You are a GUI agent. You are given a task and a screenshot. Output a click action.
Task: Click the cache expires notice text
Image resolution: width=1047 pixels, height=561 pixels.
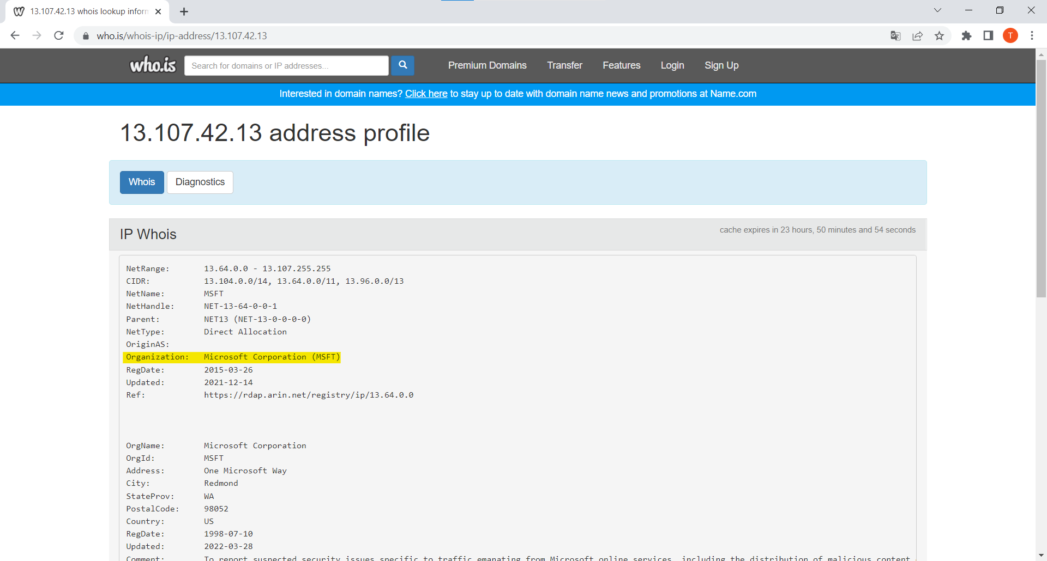point(817,230)
